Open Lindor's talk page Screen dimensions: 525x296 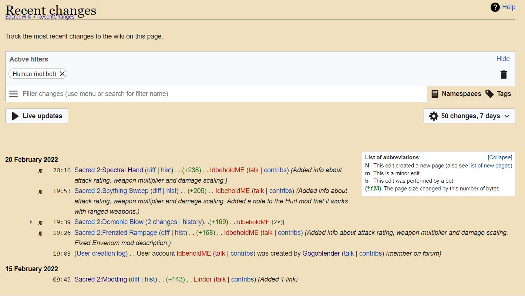pyautogui.click(x=221, y=279)
